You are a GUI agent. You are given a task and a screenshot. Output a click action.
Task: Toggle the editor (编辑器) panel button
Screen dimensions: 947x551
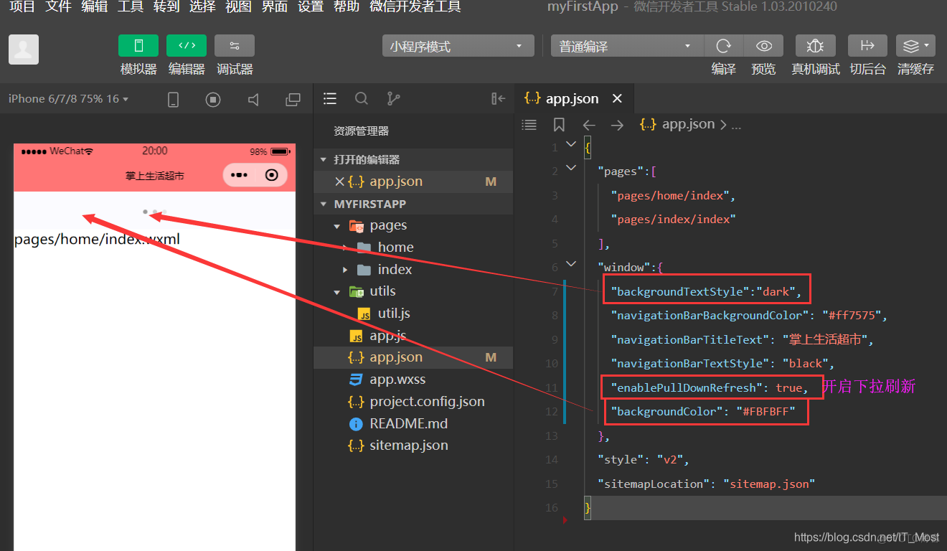tap(187, 46)
